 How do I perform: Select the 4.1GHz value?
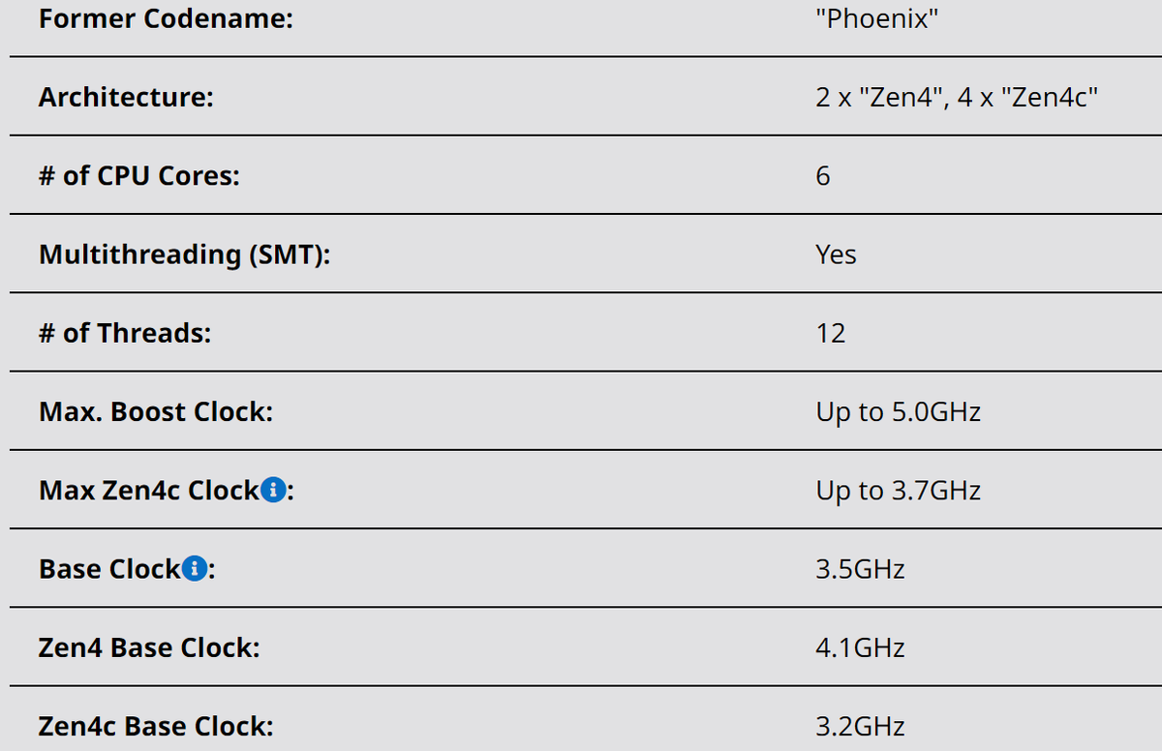tap(861, 647)
